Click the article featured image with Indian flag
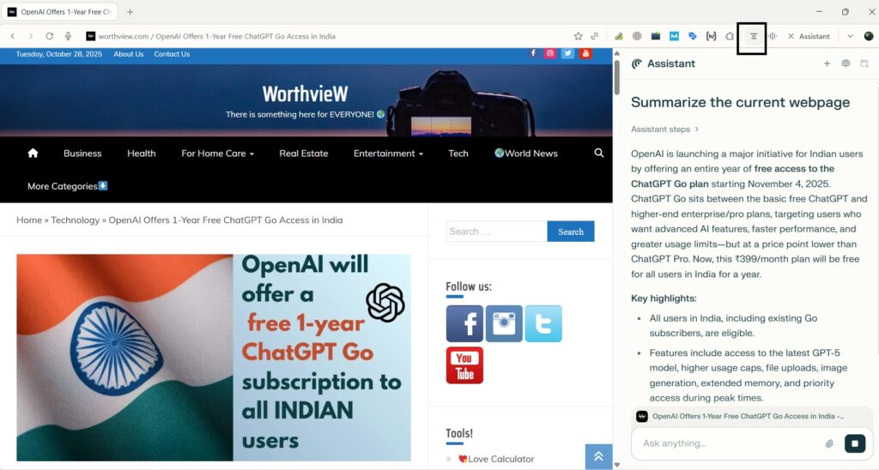This screenshot has width=879, height=470. pyautogui.click(x=214, y=358)
